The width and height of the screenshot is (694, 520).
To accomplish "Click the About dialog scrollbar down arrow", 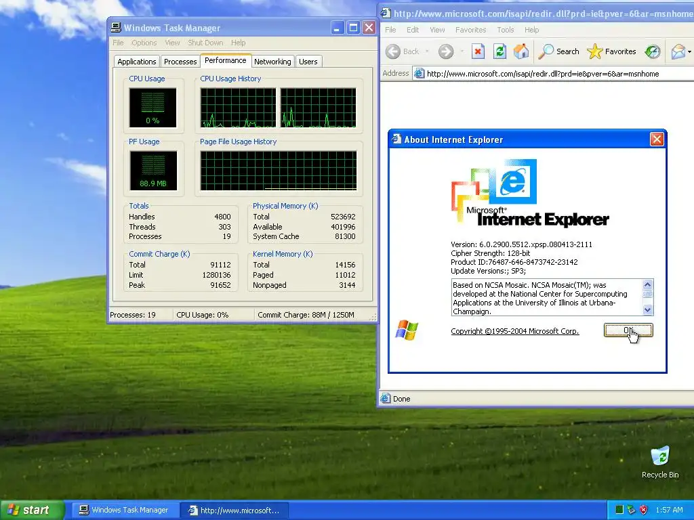I will coord(647,309).
